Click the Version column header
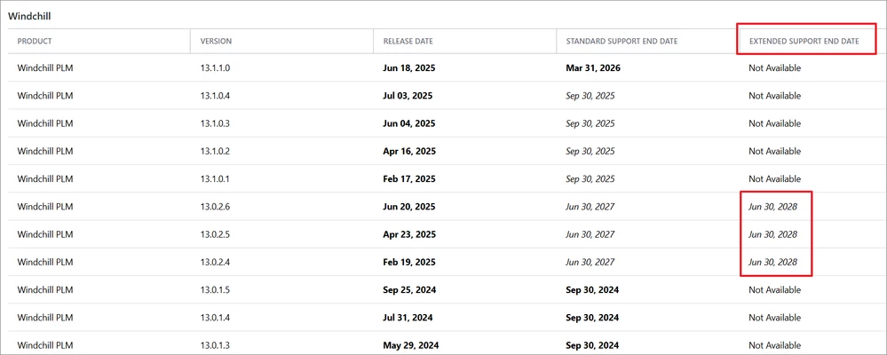 point(217,41)
